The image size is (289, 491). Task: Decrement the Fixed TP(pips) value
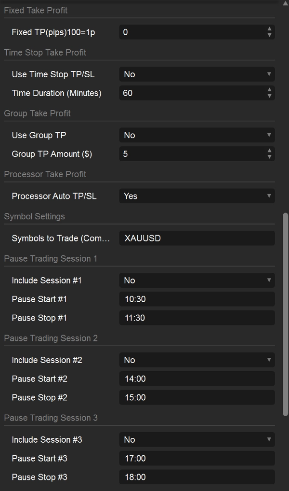click(270, 35)
